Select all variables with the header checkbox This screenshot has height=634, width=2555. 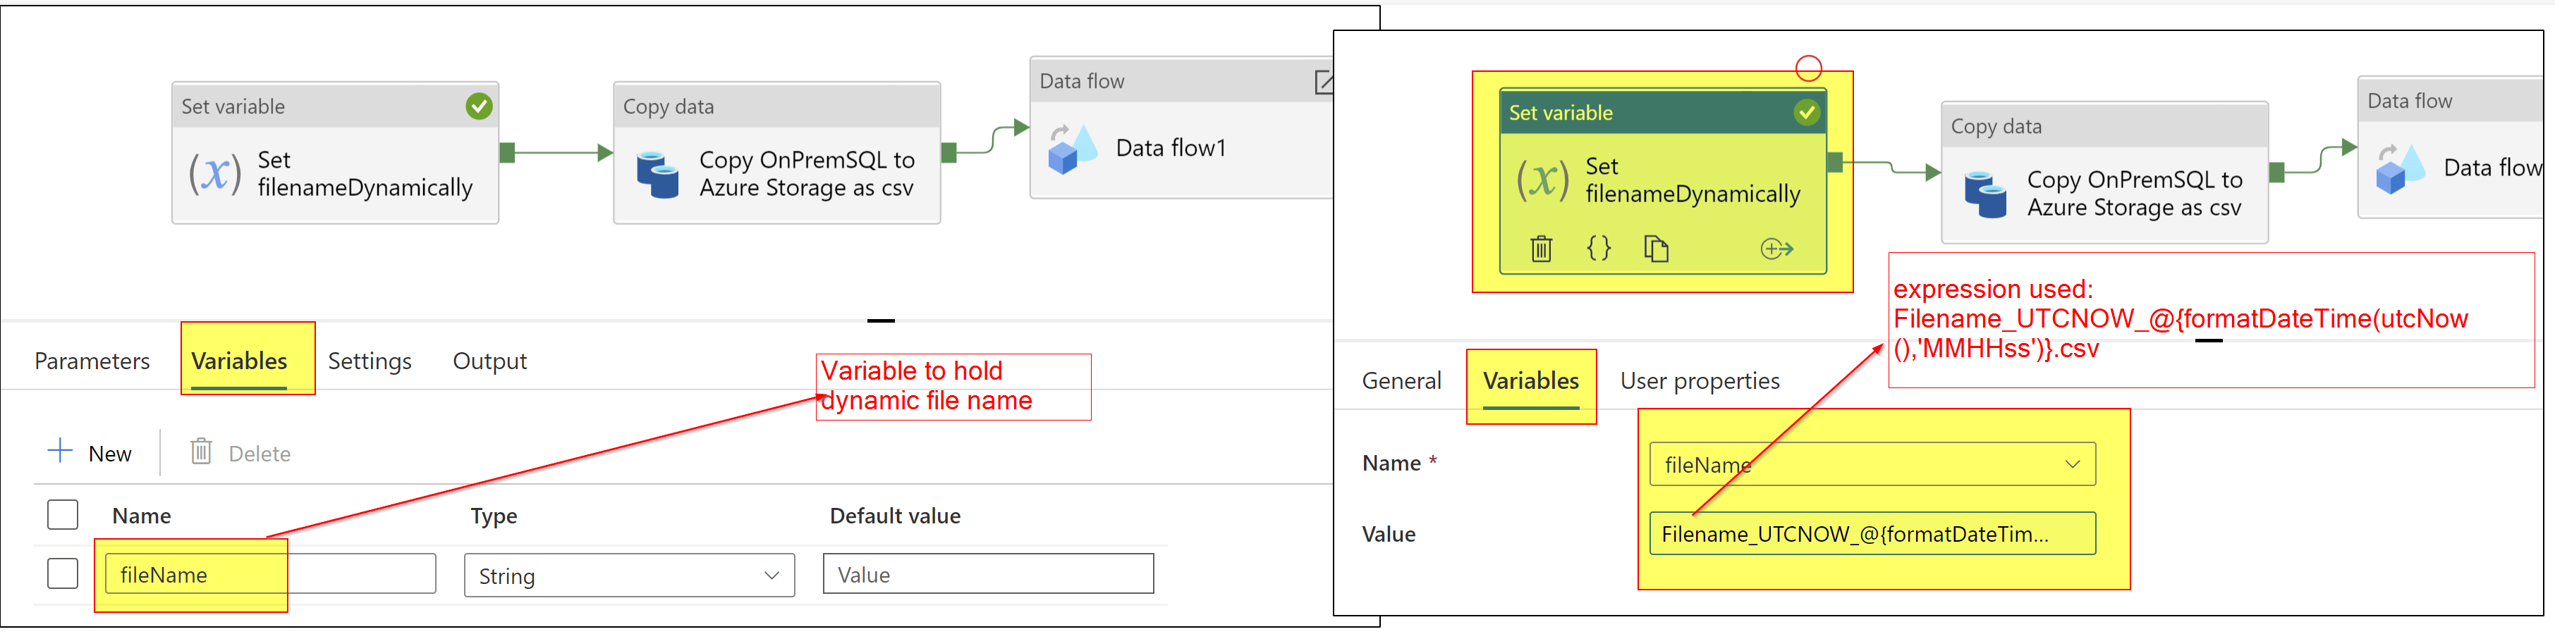[x=63, y=514]
